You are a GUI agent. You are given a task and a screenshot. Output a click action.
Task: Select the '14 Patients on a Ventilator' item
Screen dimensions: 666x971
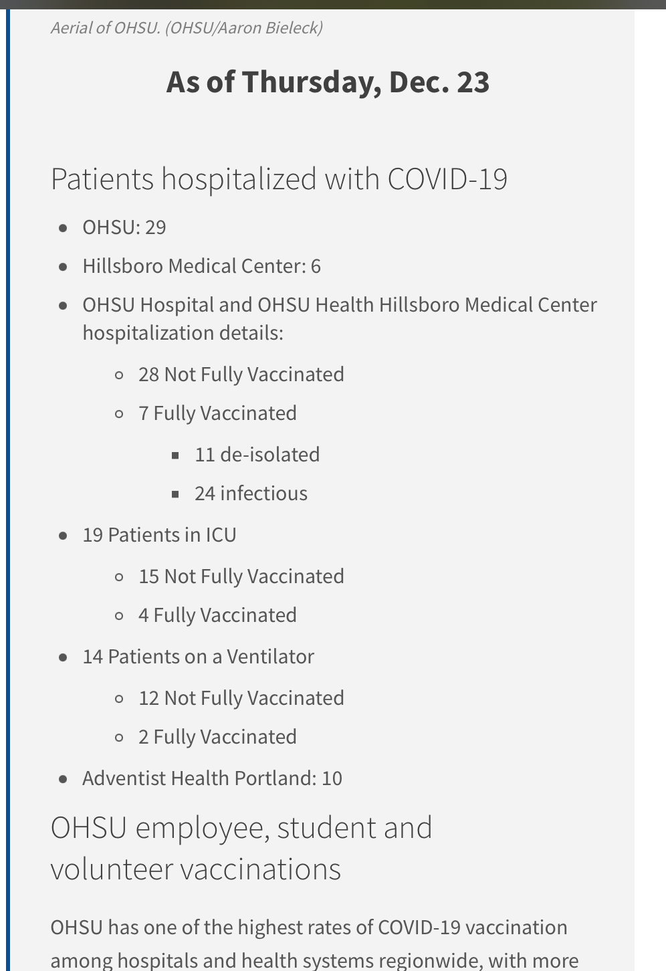[198, 657]
